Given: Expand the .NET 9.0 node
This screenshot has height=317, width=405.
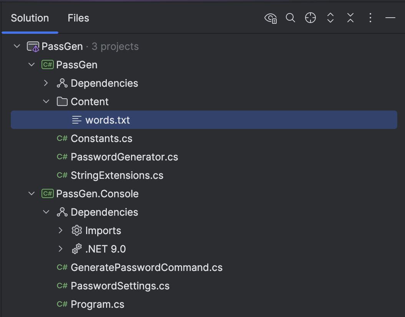Looking at the screenshot, I should click(x=60, y=249).
